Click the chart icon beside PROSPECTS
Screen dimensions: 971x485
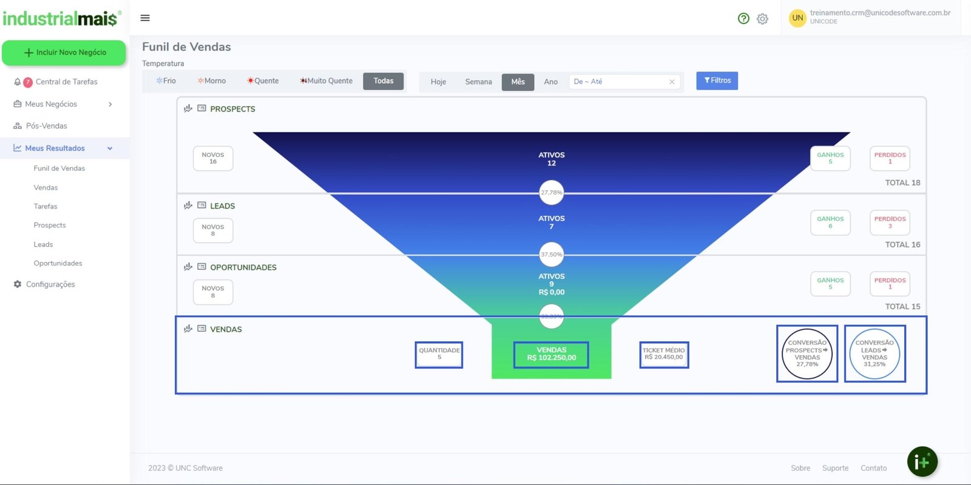(x=188, y=109)
